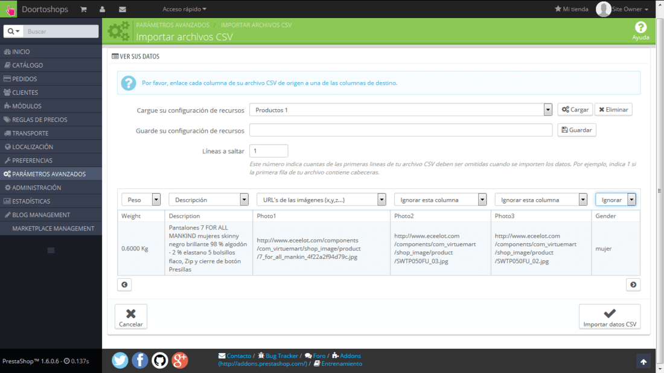Open Facebook icon in footer
The height and width of the screenshot is (373, 664).
pyautogui.click(x=140, y=360)
